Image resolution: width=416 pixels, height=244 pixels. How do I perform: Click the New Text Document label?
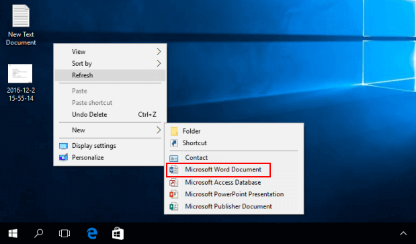(21, 38)
